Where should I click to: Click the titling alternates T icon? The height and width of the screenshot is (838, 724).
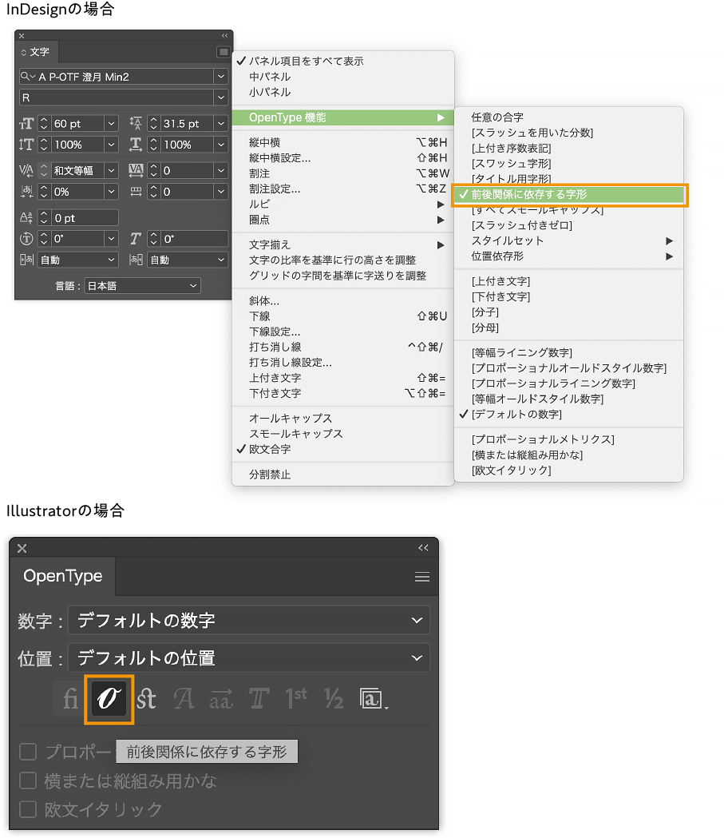(259, 698)
